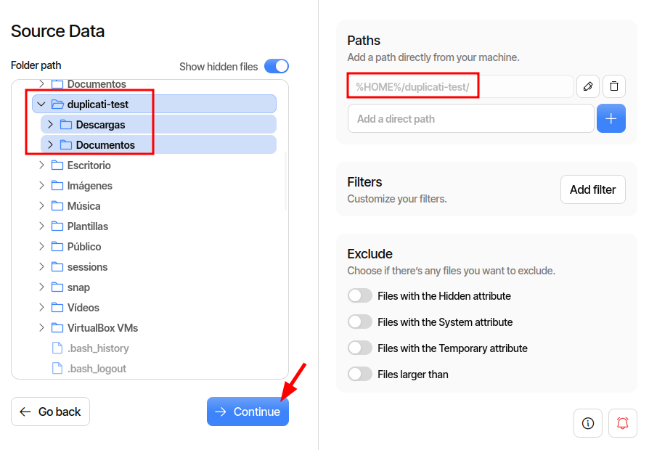
Task: Select the Imágenes folder in tree
Action: point(89,186)
